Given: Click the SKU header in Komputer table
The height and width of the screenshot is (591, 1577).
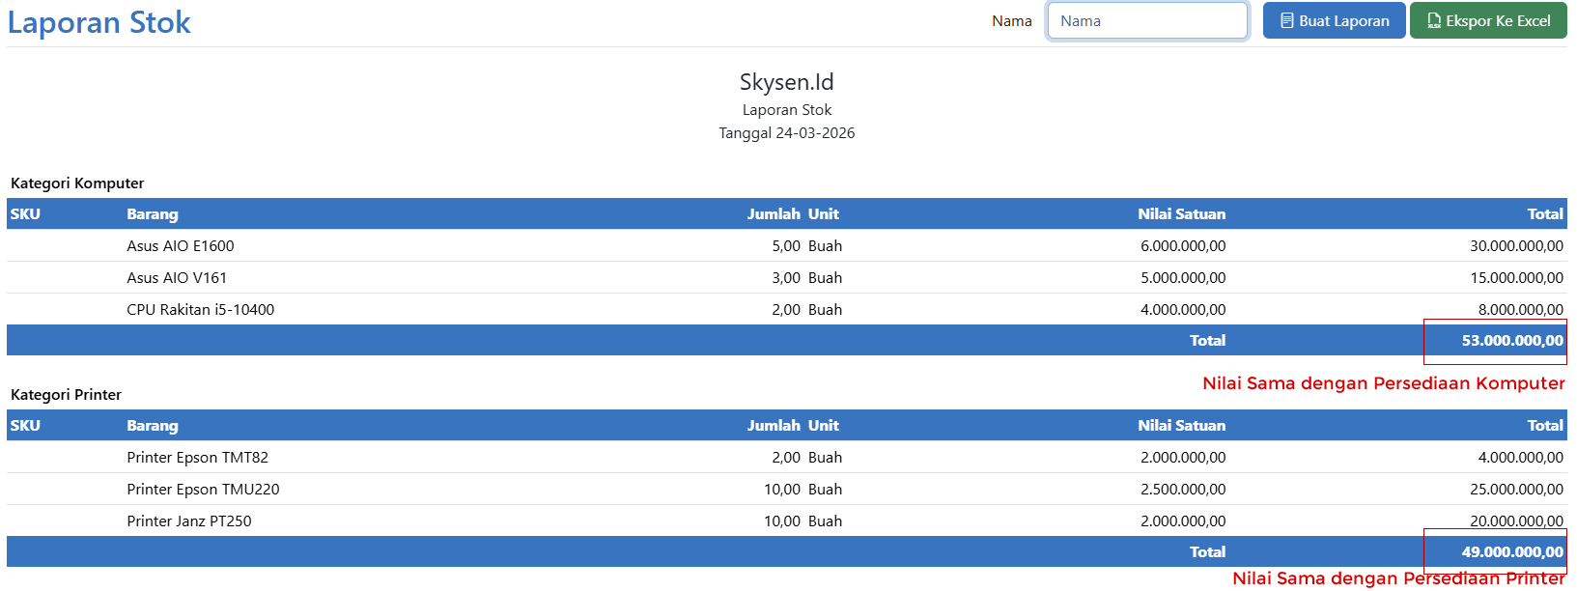Looking at the screenshot, I should pyautogui.click(x=25, y=214).
